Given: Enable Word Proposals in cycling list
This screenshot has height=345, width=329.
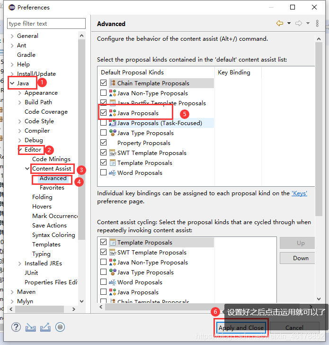Looking at the screenshot, I should click(103, 282).
